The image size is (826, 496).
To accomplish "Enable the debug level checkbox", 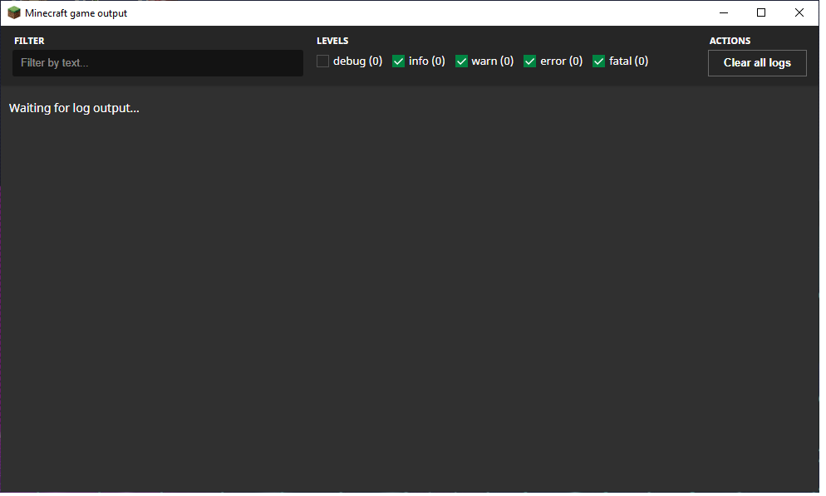I will pyautogui.click(x=322, y=61).
